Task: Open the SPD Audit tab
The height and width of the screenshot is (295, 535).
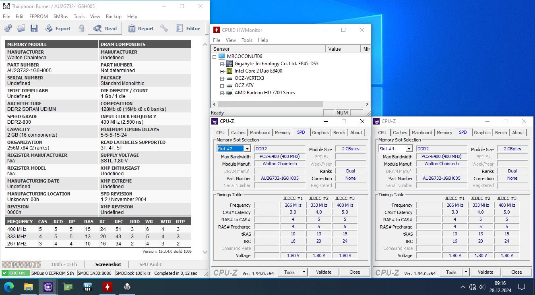Action: click(x=151, y=264)
